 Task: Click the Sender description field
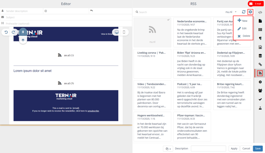(x=22, y=11)
